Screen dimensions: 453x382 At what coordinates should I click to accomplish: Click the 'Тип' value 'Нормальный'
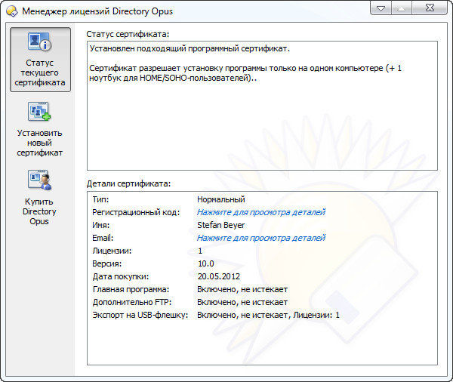point(220,199)
